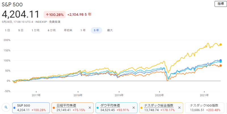Select the 1 日 time range tab
The height and width of the screenshot is (114, 227).
pos(7,30)
